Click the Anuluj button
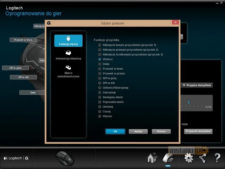This screenshot has height=169, width=225. point(138,131)
